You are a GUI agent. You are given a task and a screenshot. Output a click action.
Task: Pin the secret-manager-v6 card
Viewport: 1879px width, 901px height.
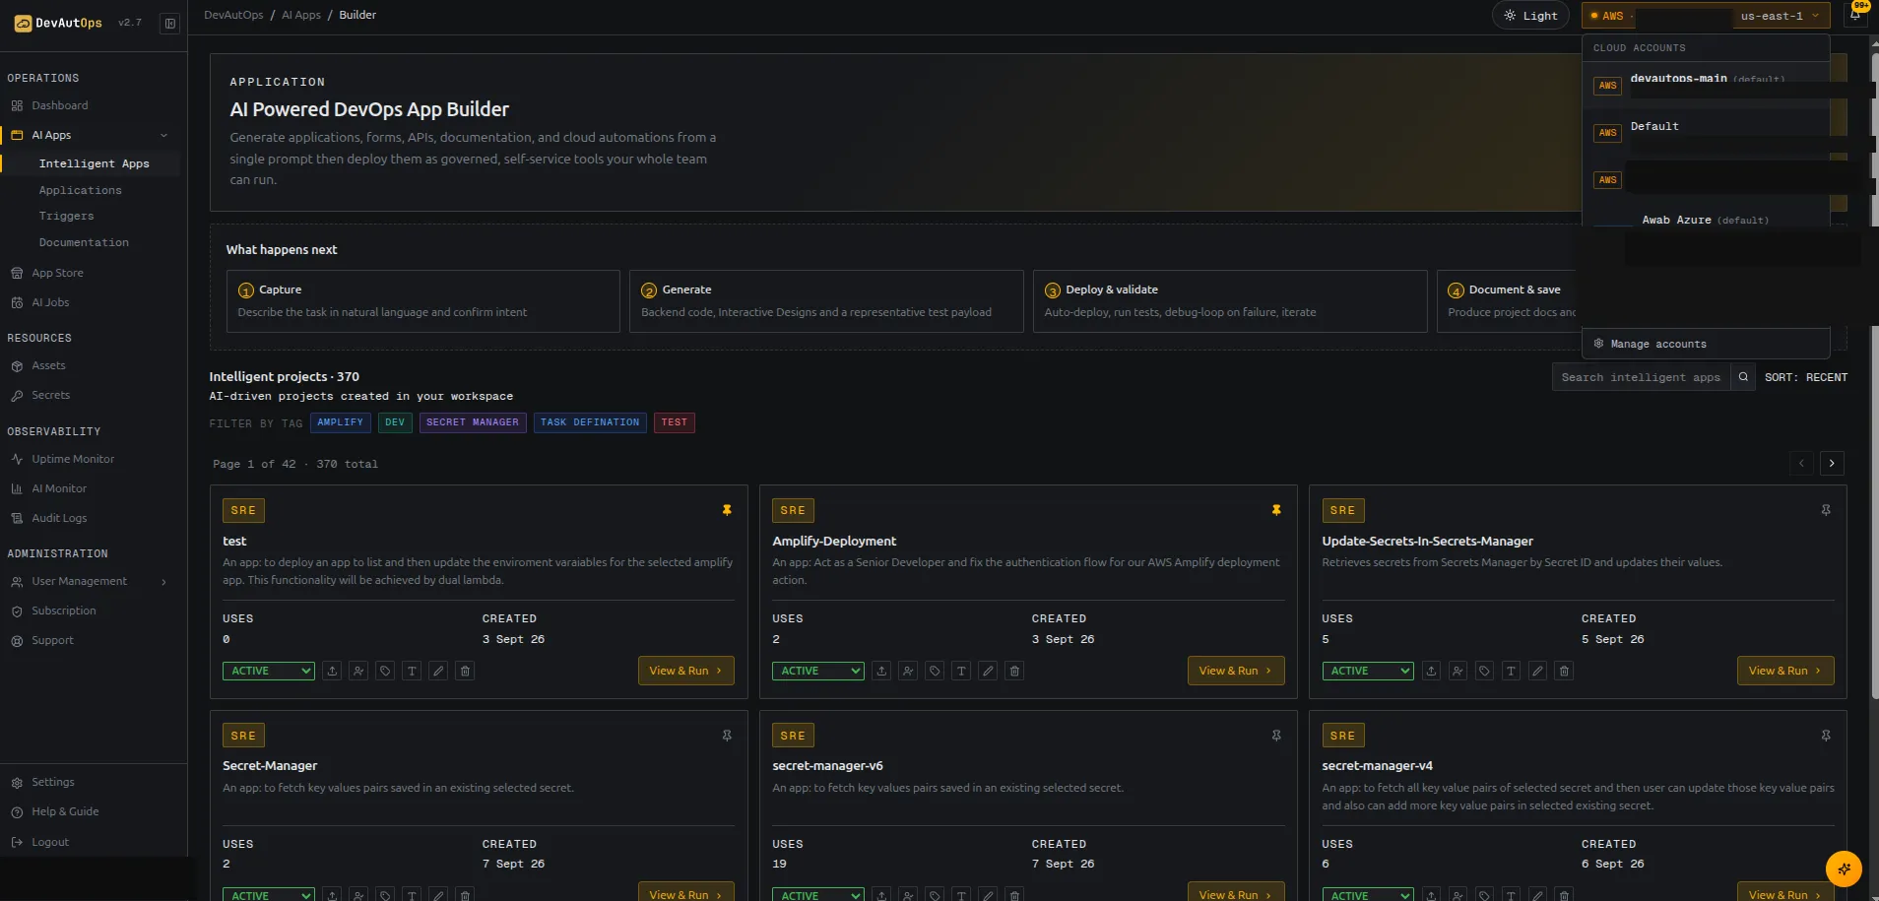[1276, 736]
